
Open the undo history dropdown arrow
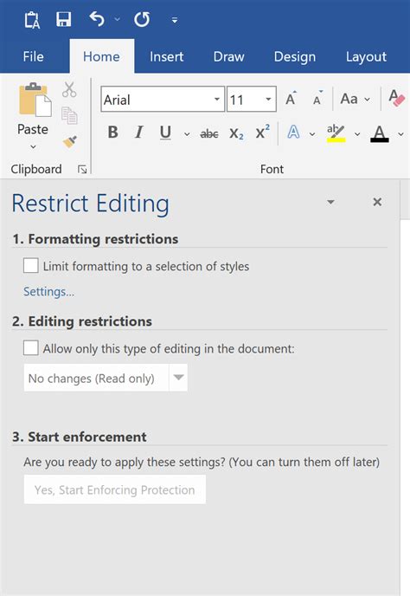pos(117,19)
